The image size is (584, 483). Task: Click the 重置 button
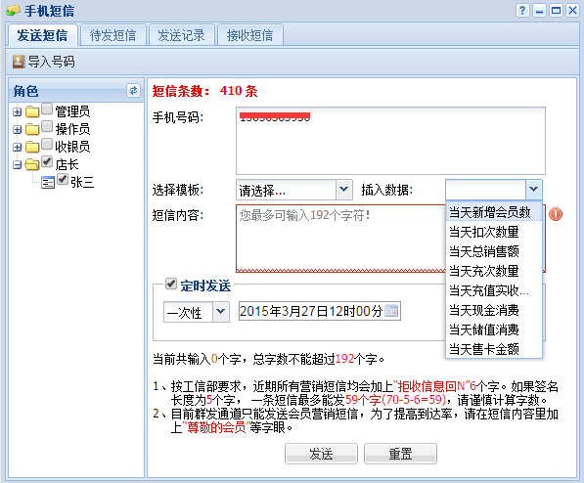(x=400, y=454)
